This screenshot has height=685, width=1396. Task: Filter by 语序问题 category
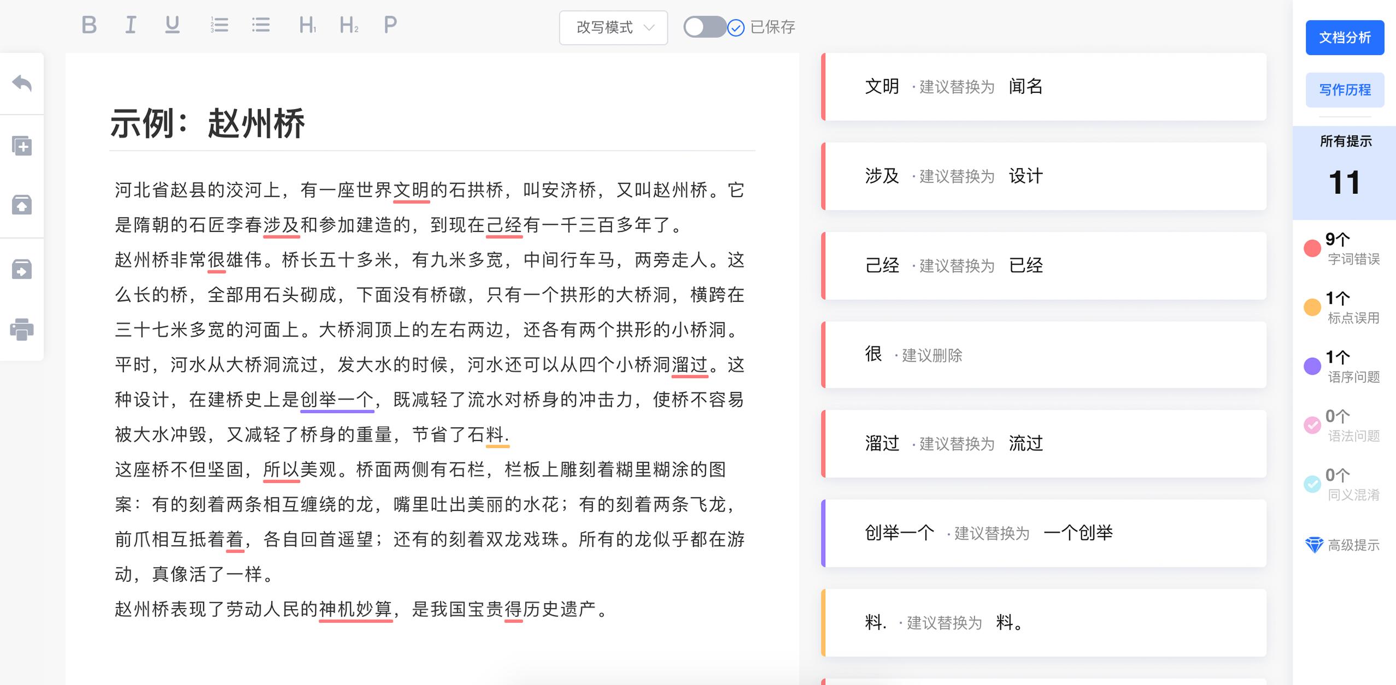click(x=1344, y=367)
